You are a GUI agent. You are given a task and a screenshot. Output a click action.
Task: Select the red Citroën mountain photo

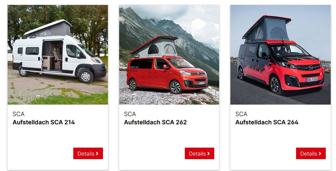(169, 55)
